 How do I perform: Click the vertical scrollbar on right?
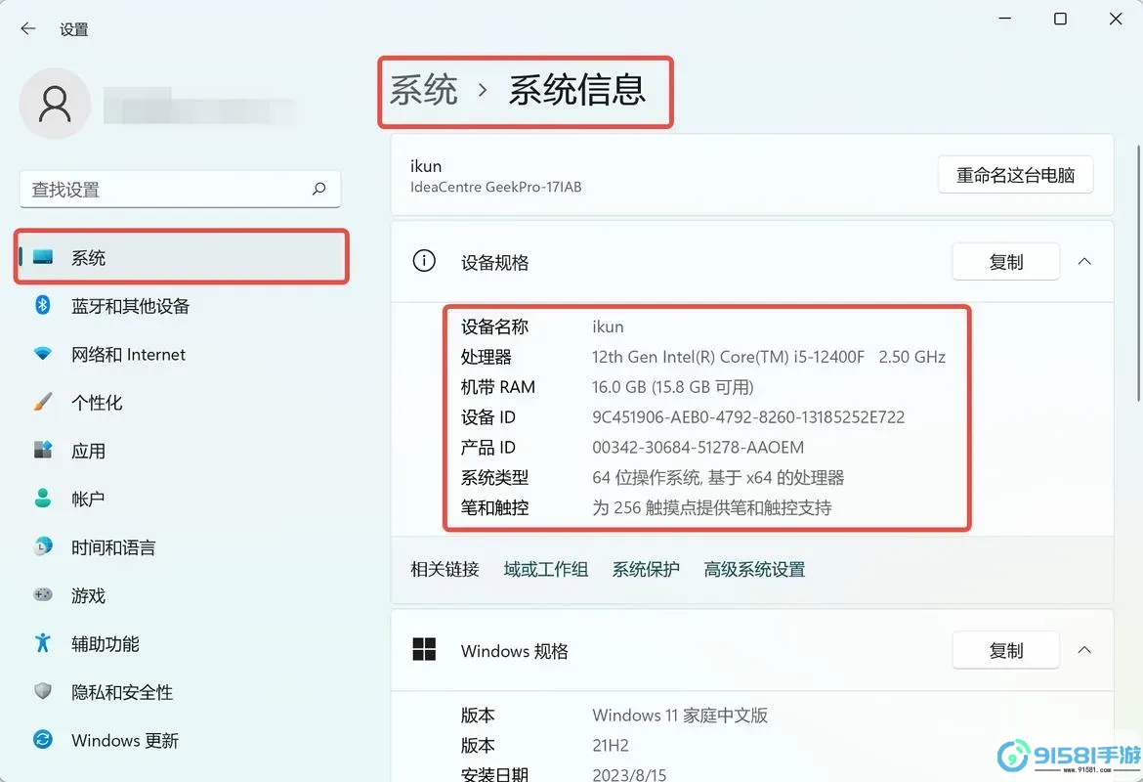pos(1138,273)
